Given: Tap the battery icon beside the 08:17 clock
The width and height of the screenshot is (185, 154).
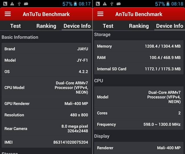Looking at the screenshot, I should [x=75, y=4].
